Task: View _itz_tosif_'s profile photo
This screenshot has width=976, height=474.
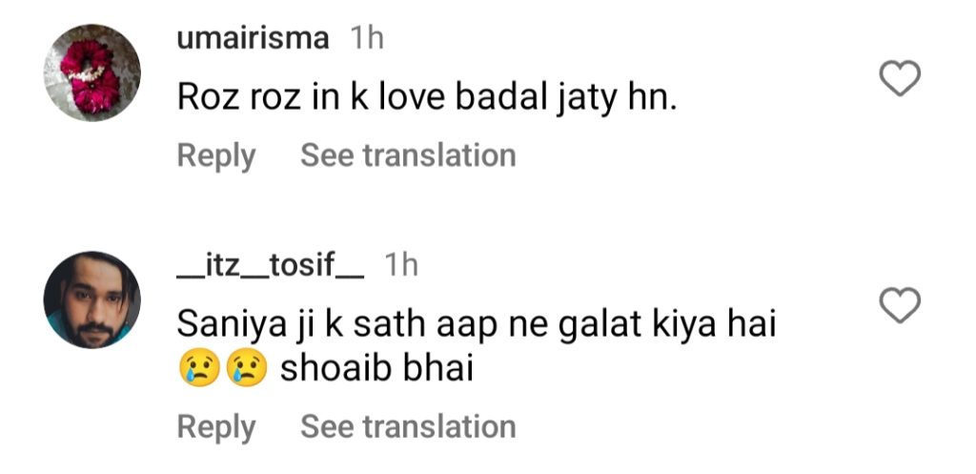Action: click(x=92, y=299)
